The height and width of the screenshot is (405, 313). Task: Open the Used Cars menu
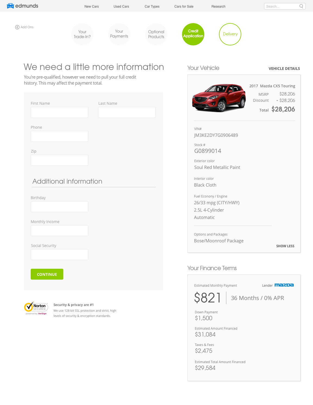(x=121, y=7)
